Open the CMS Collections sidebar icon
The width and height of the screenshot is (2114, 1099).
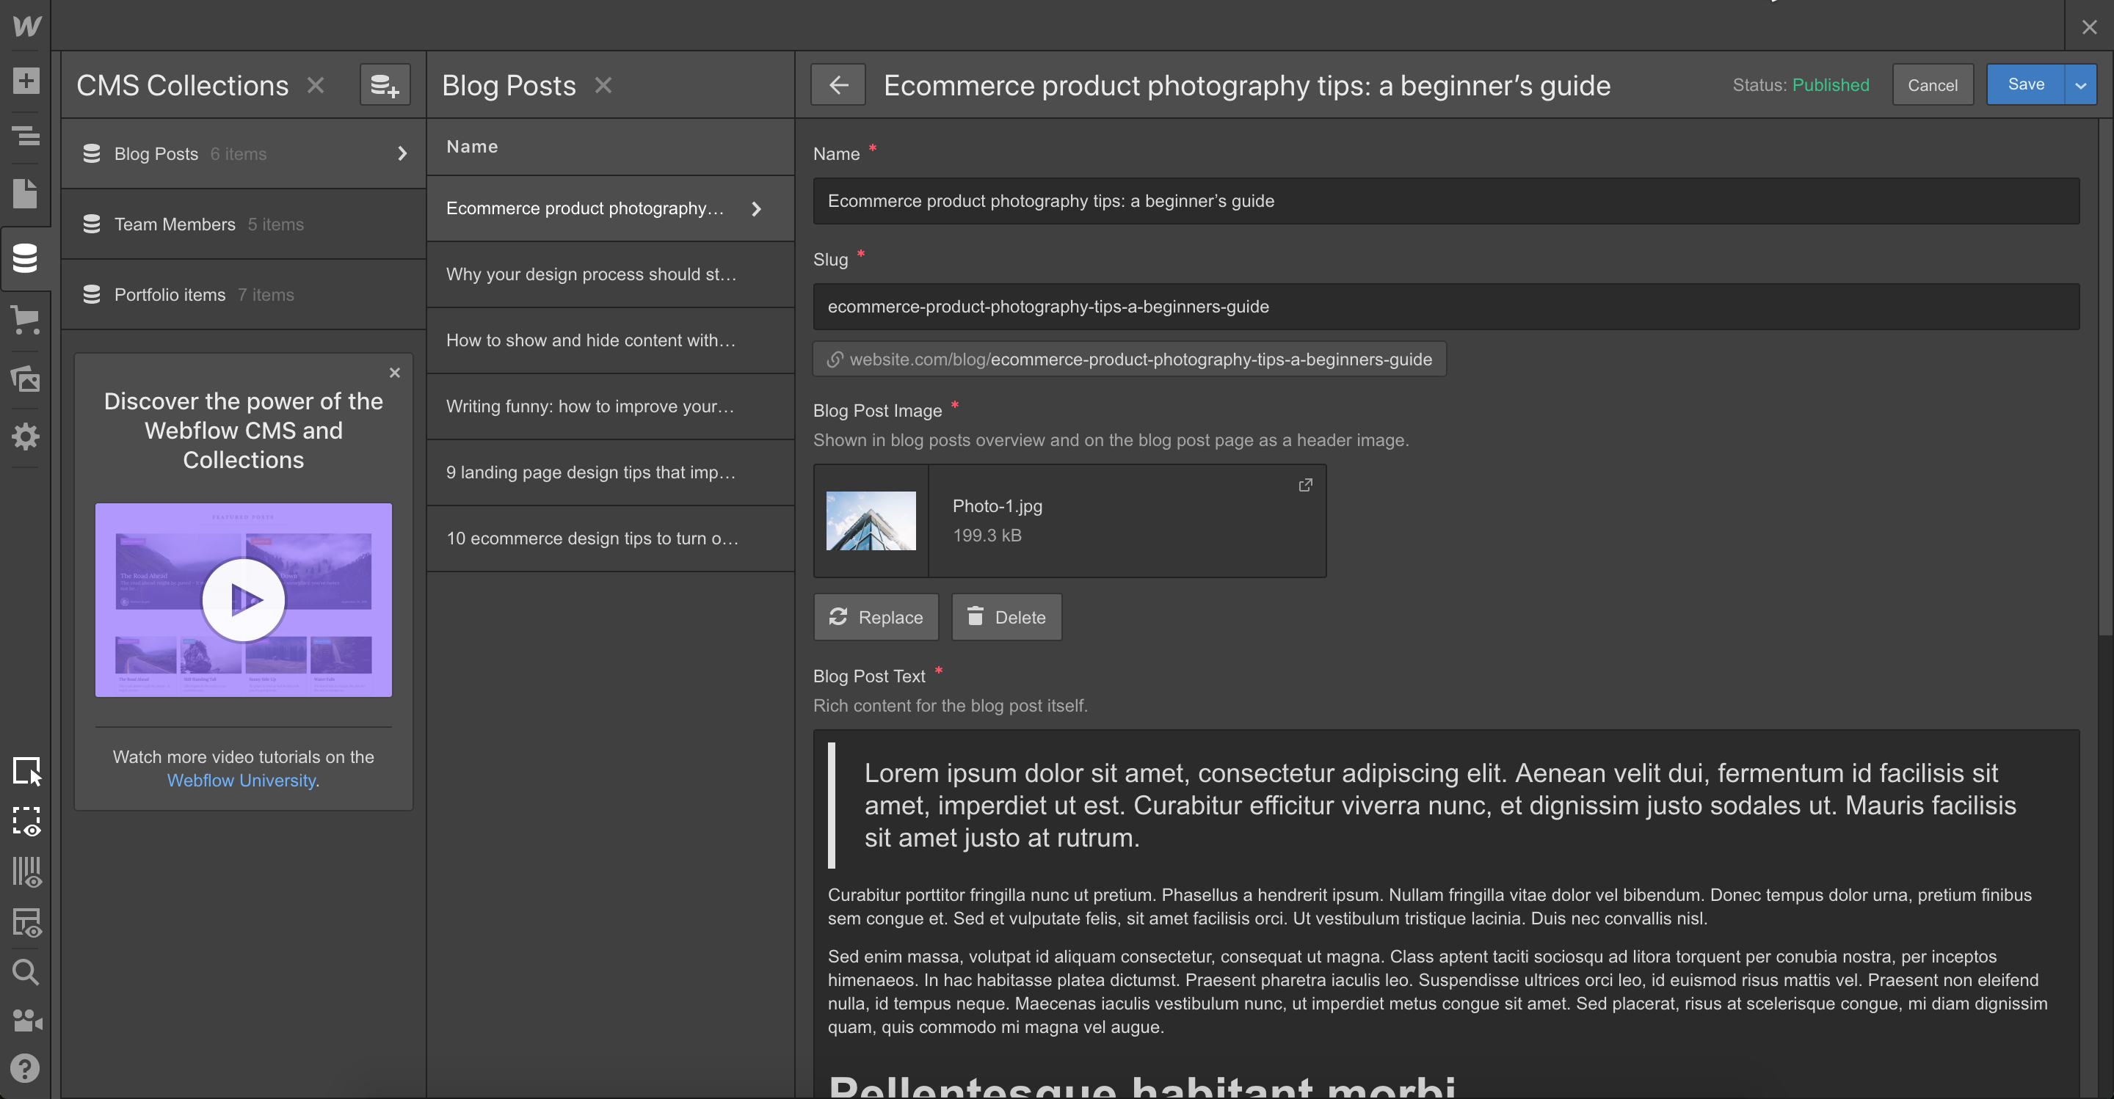tap(26, 258)
